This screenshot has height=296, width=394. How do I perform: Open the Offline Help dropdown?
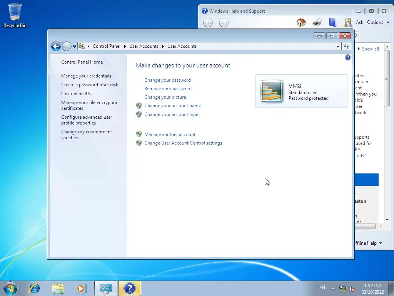[368, 243]
